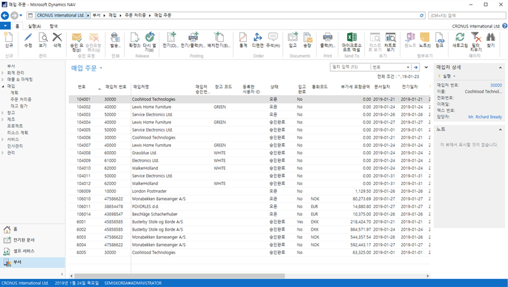Post with the 전기(O) icon

coord(171,40)
